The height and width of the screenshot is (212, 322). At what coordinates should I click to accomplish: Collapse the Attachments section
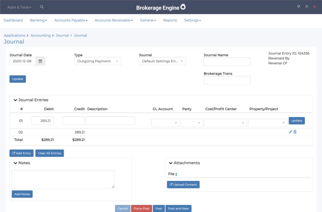[x=171, y=163]
